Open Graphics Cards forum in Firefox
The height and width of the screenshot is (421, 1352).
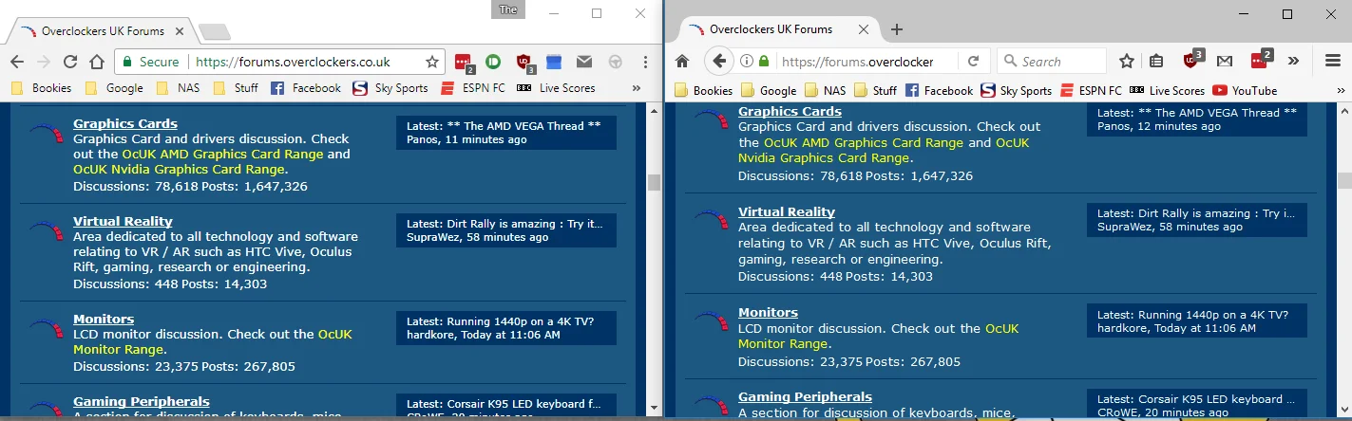click(x=790, y=112)
